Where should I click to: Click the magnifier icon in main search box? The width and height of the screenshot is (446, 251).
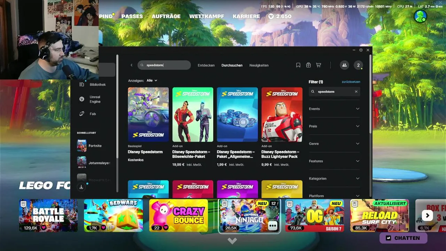coord(142,65)
